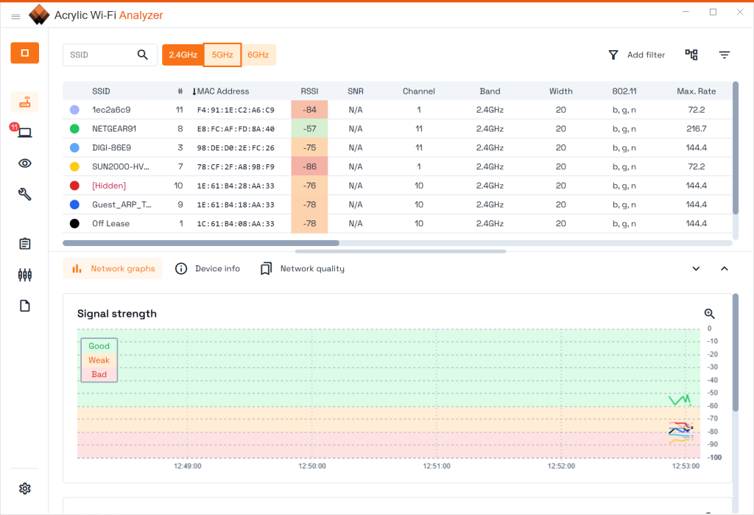Open the eye monitor sidebar icon

pos(25,163)
